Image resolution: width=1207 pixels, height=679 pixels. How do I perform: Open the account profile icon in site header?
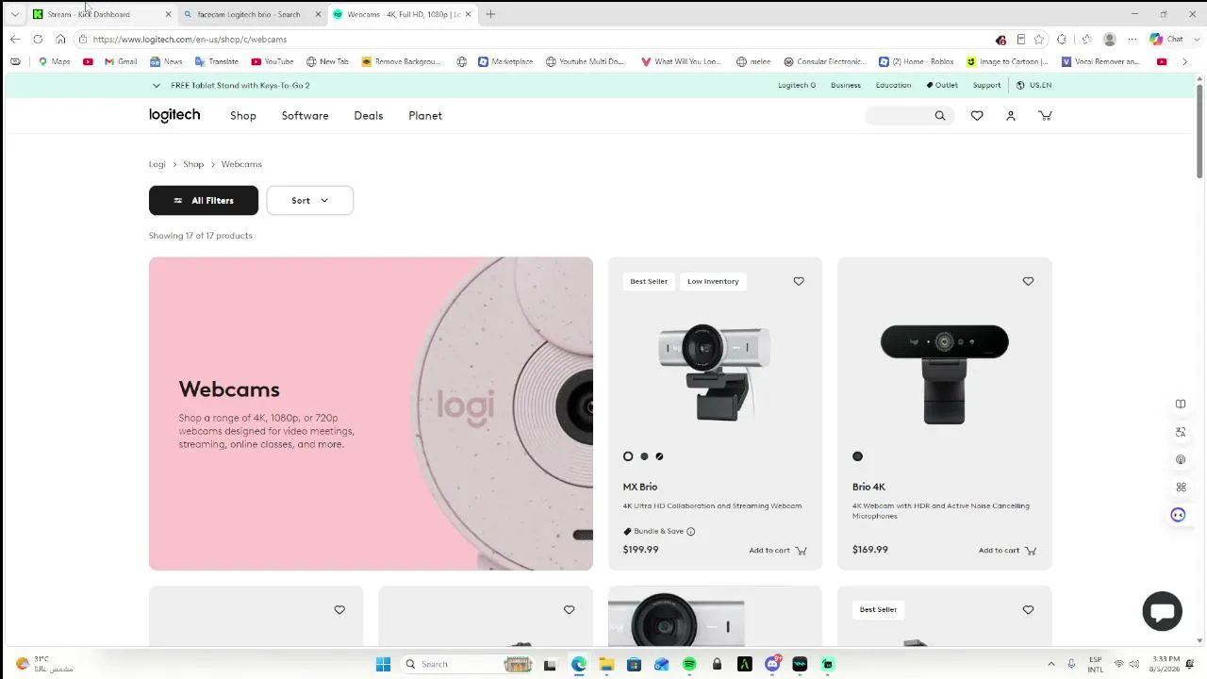(x=1011, y=116)
